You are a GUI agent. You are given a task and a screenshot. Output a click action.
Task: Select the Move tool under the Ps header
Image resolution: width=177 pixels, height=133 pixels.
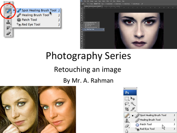click(x=133, y=99)
